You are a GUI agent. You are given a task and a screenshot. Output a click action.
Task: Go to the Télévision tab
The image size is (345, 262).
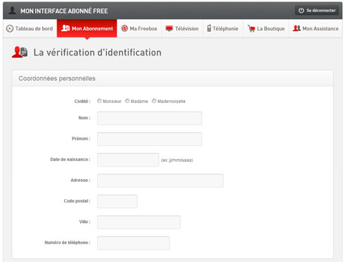coord(182,28)
